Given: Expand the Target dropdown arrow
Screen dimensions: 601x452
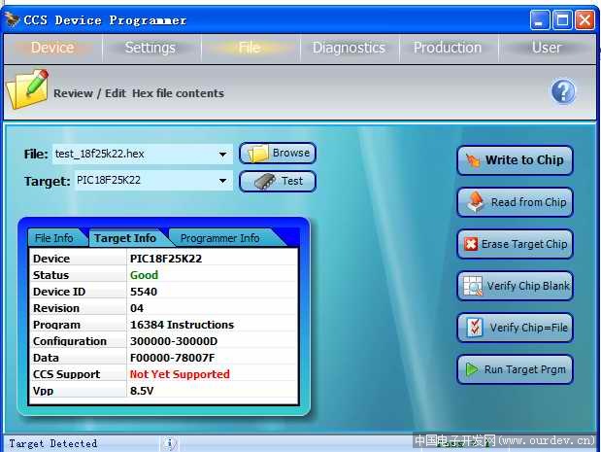Looking at the screenshot, I should [222, 181].
